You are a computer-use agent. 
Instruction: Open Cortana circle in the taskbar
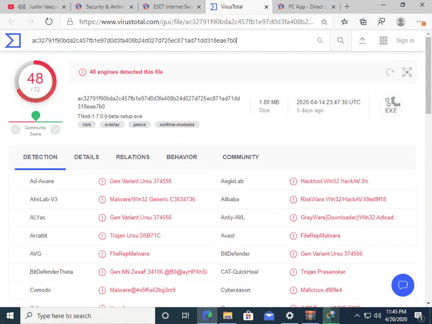[x=165, y=316]
